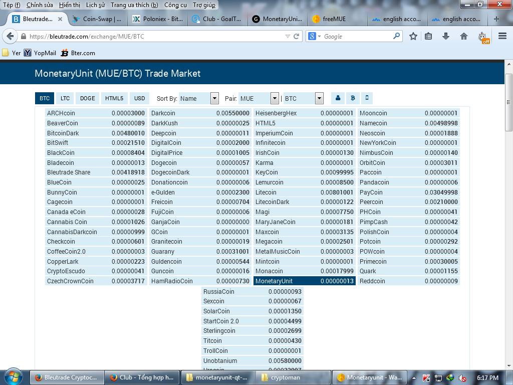
Task: Click the site security padlock icon
Action: click(x=24, y=36)
